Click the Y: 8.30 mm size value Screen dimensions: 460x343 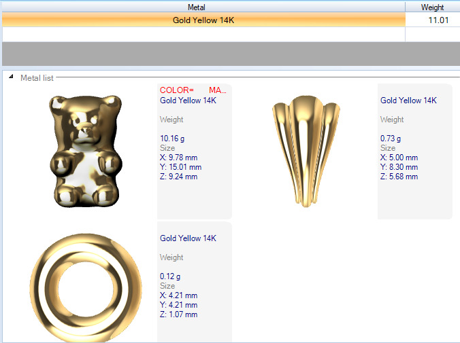[x=399, y=167]
